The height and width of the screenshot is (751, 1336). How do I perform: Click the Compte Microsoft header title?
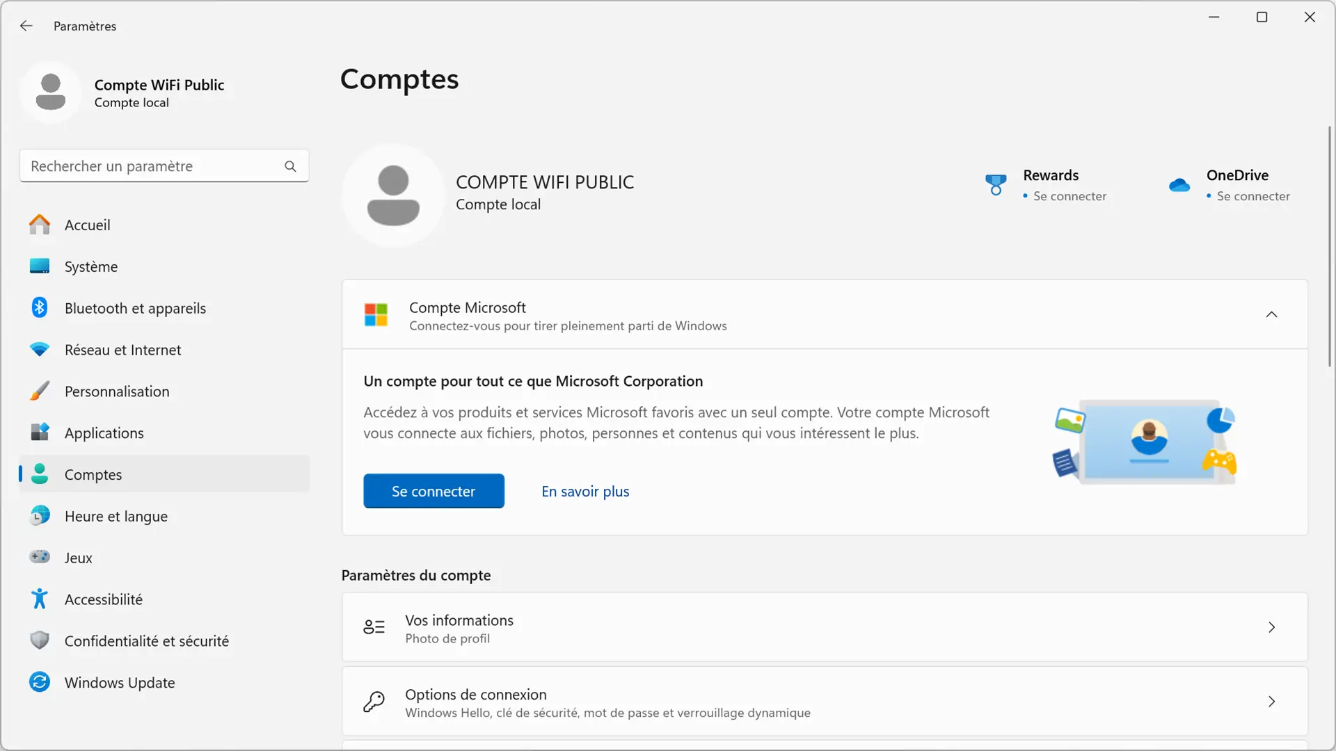(468, 307)
